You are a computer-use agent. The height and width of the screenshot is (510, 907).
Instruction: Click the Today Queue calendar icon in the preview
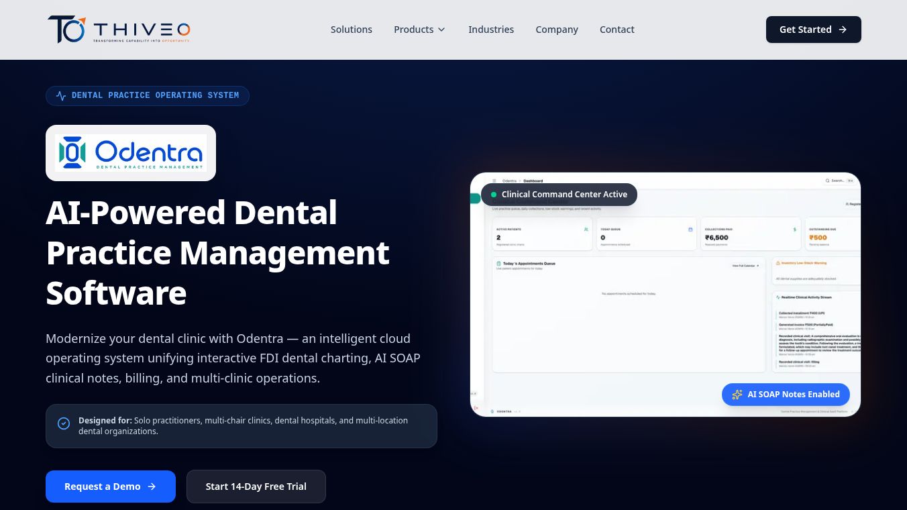tap(690, 229)
